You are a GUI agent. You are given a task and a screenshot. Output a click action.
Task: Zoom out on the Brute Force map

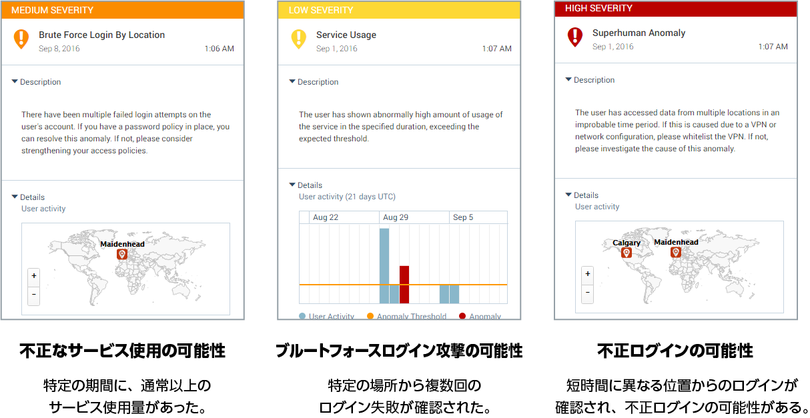click(x=34, y=295)
